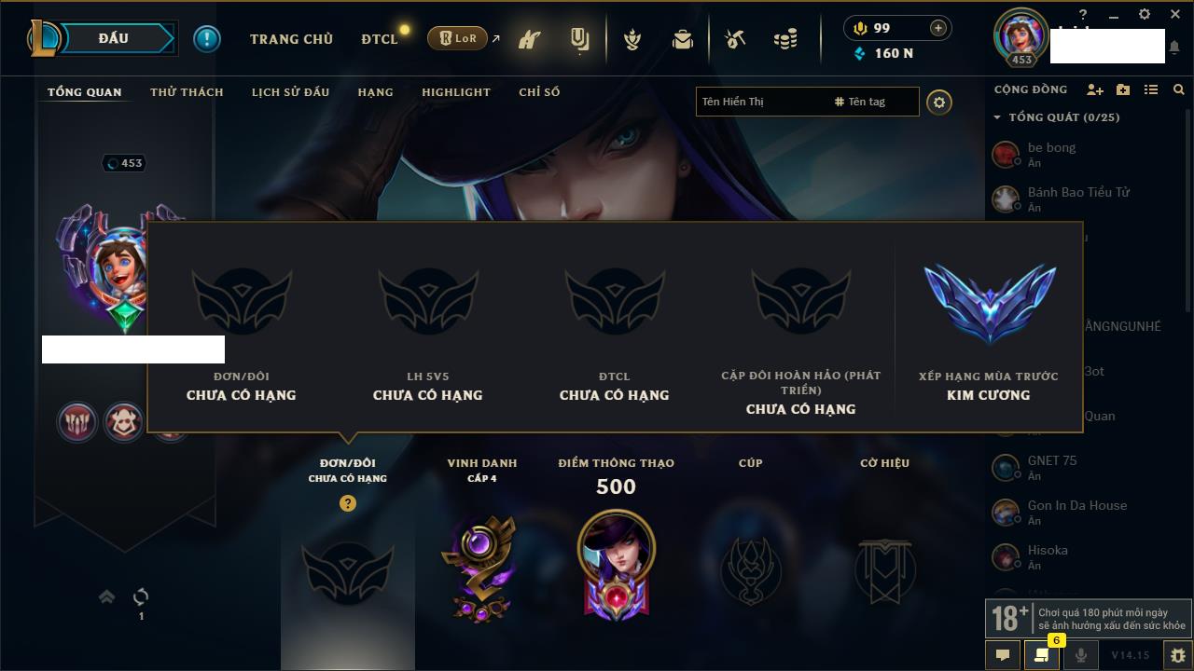Click the plus button to buy RP
Image resolution: width=1194 pixels, height=671 pixels.
[x=937, y=28]
